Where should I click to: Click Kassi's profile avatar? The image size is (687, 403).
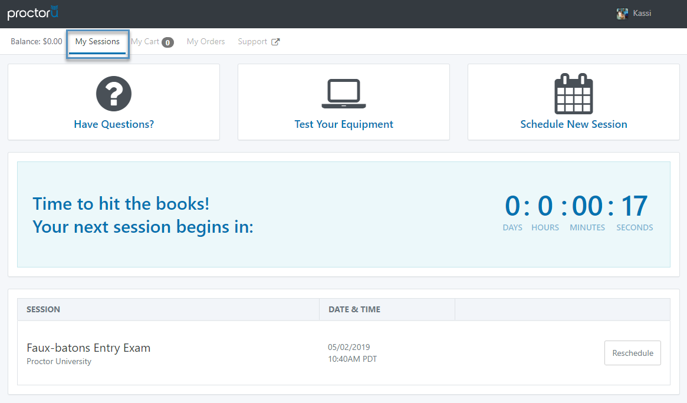[622, 14]
